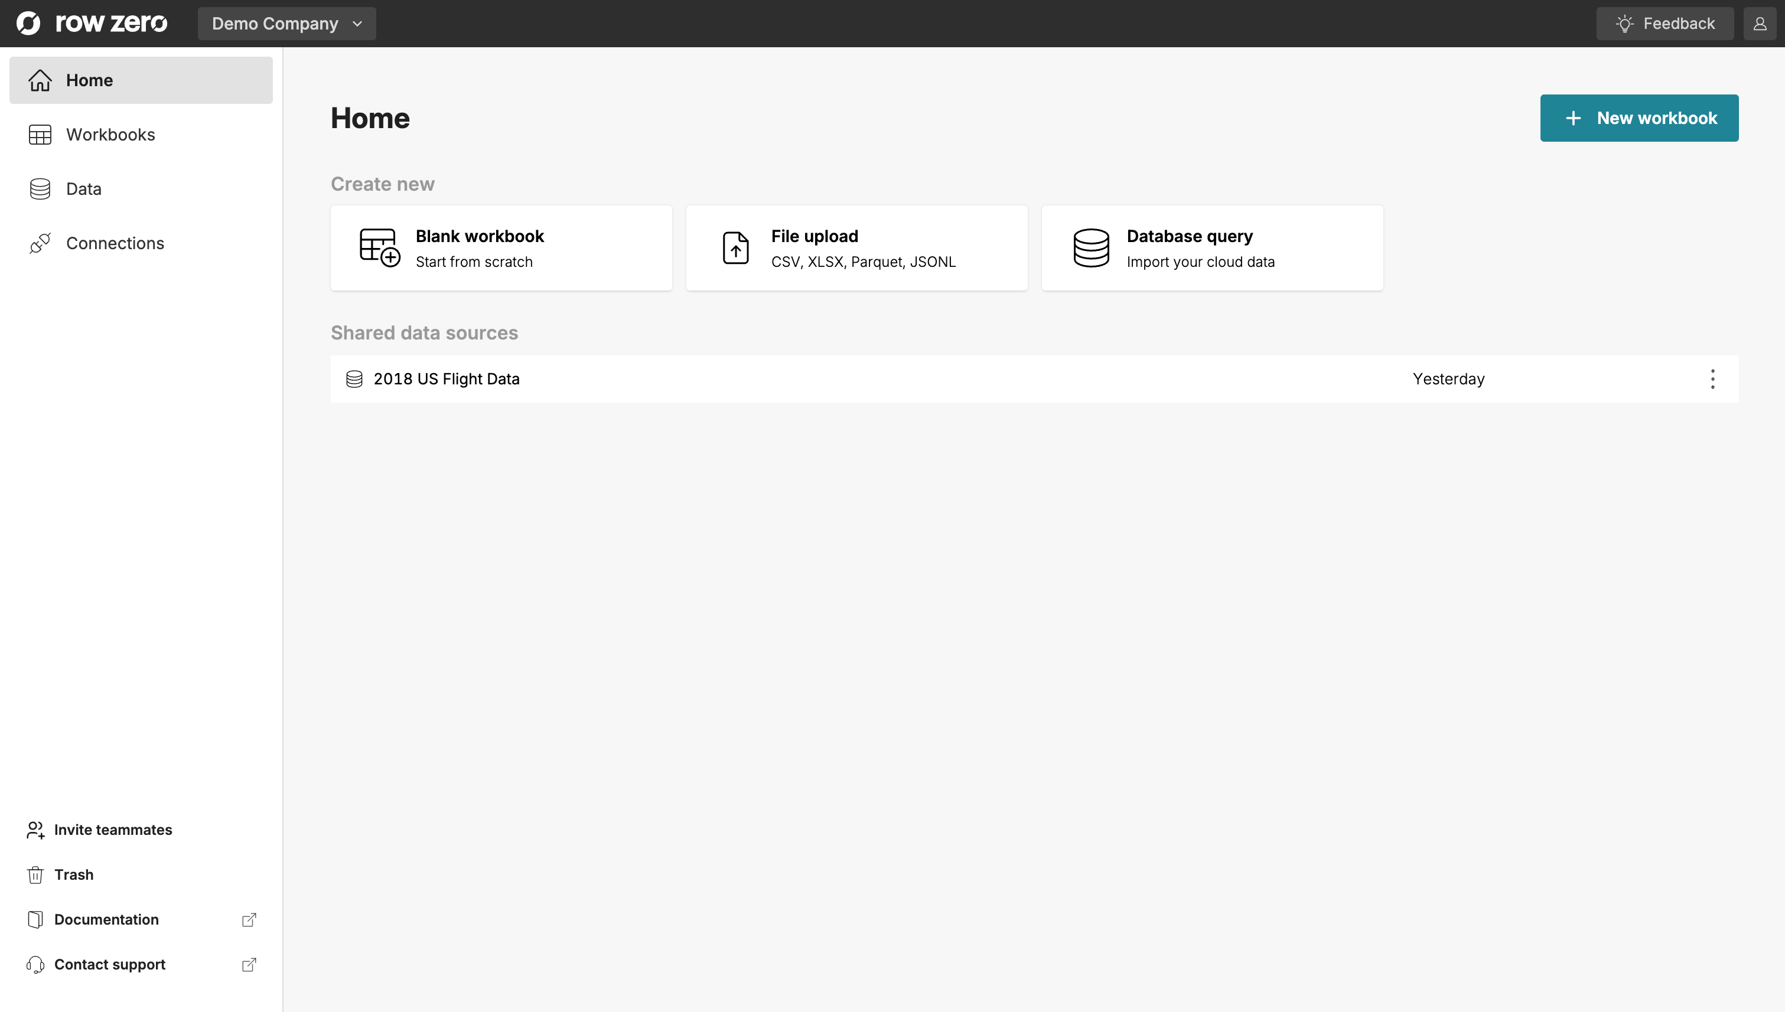
Task: Click the Data database icon
Action: [x=40, y=188]
